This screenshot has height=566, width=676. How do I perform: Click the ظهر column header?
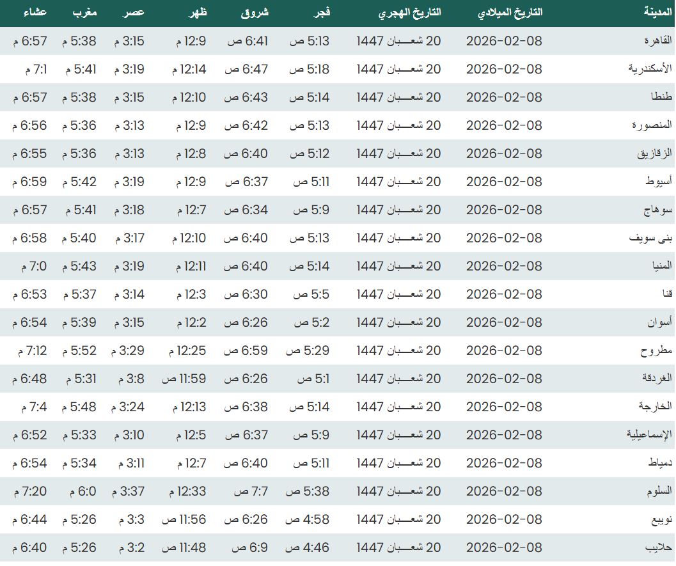[198, 13]
